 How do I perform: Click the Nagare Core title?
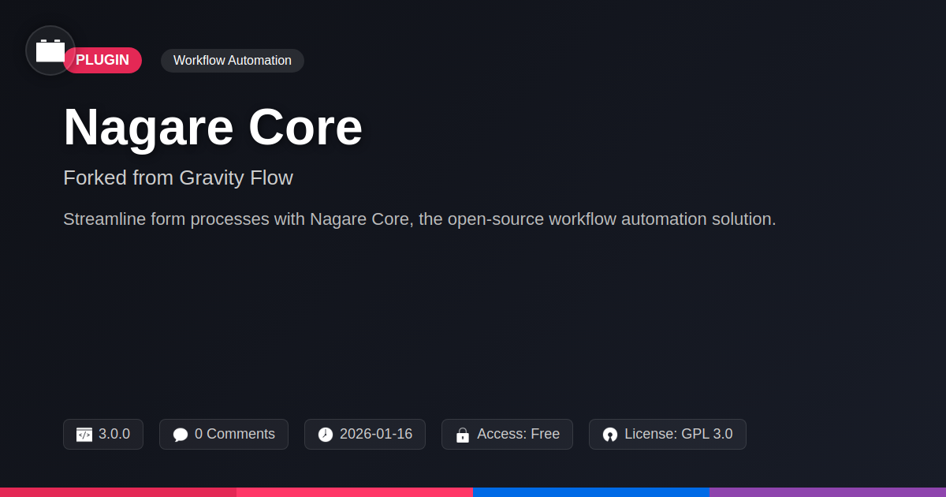(x=213, y=127)
